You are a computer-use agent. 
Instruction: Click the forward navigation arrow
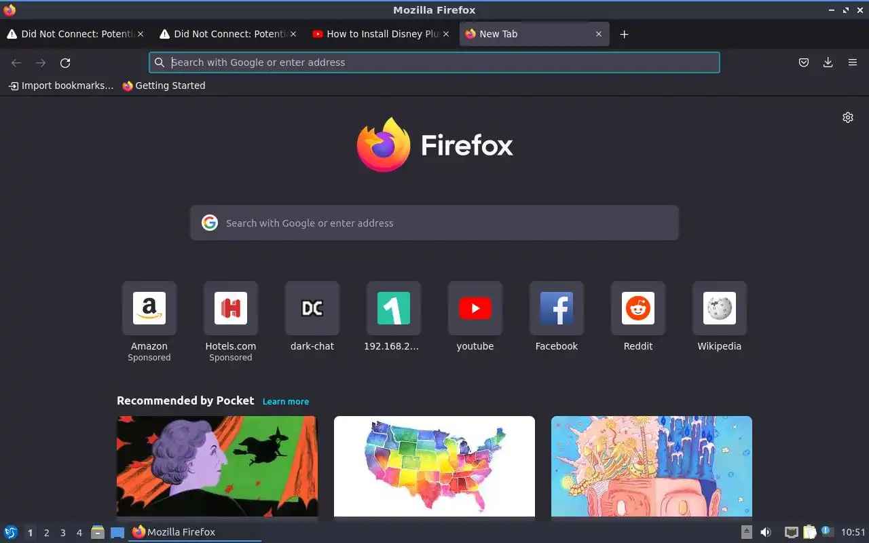(41, 62)
